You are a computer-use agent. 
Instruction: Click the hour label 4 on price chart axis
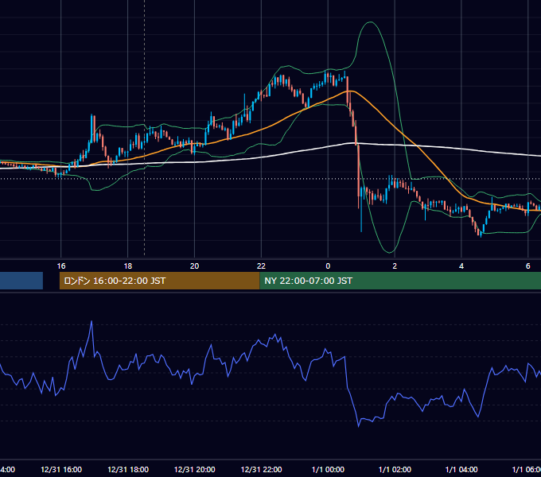(x=461, y=266)
